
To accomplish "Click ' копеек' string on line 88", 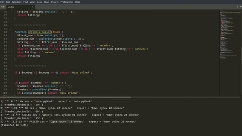I will [48, 52].
